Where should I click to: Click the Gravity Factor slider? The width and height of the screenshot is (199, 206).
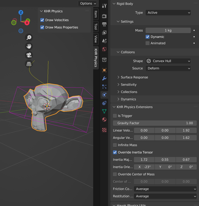point(155,123)
